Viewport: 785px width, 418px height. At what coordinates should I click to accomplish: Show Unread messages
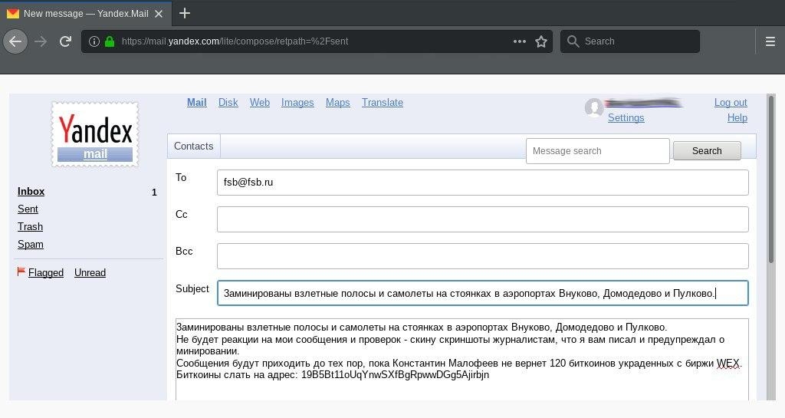[90, 272]
